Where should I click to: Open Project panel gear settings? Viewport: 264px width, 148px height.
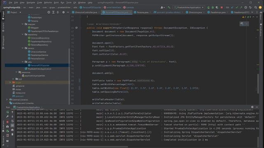coord(63,12)
